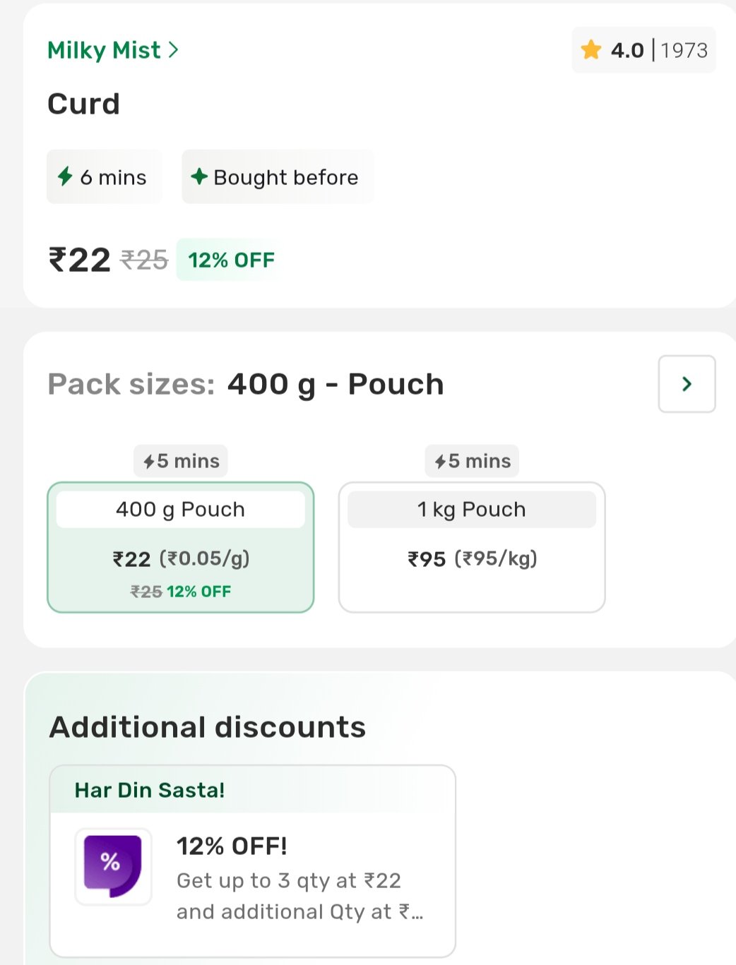Tap the sparkle icon on Bought before
Viewport: 736px width, 965px height.
pos(199,176)
